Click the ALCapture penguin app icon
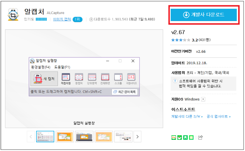 pos(13,15)
